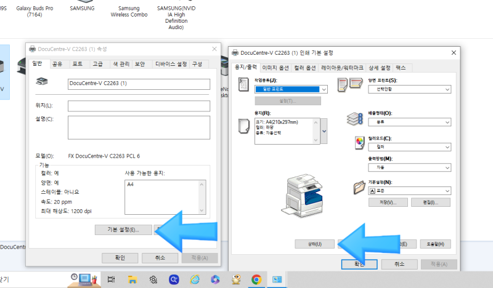The image size is (493, 288).
Task: Open the 상세 설정 tab
Action: click(380, 68)
